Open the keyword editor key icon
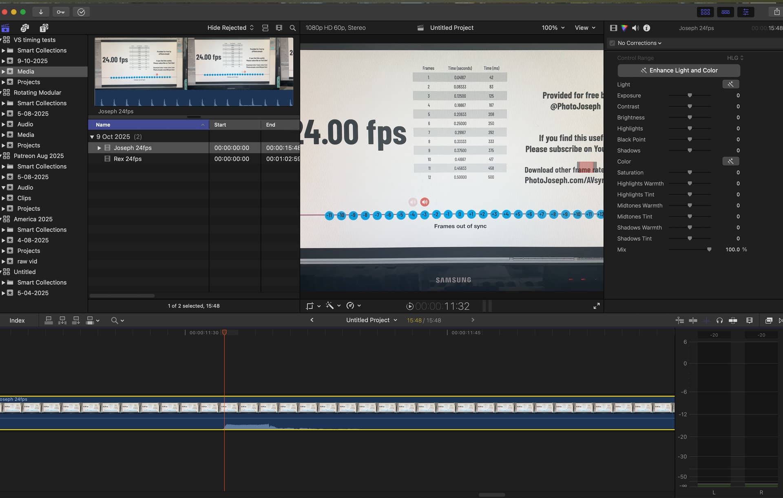Screen dimensions: 783x498 pos(61,12)
